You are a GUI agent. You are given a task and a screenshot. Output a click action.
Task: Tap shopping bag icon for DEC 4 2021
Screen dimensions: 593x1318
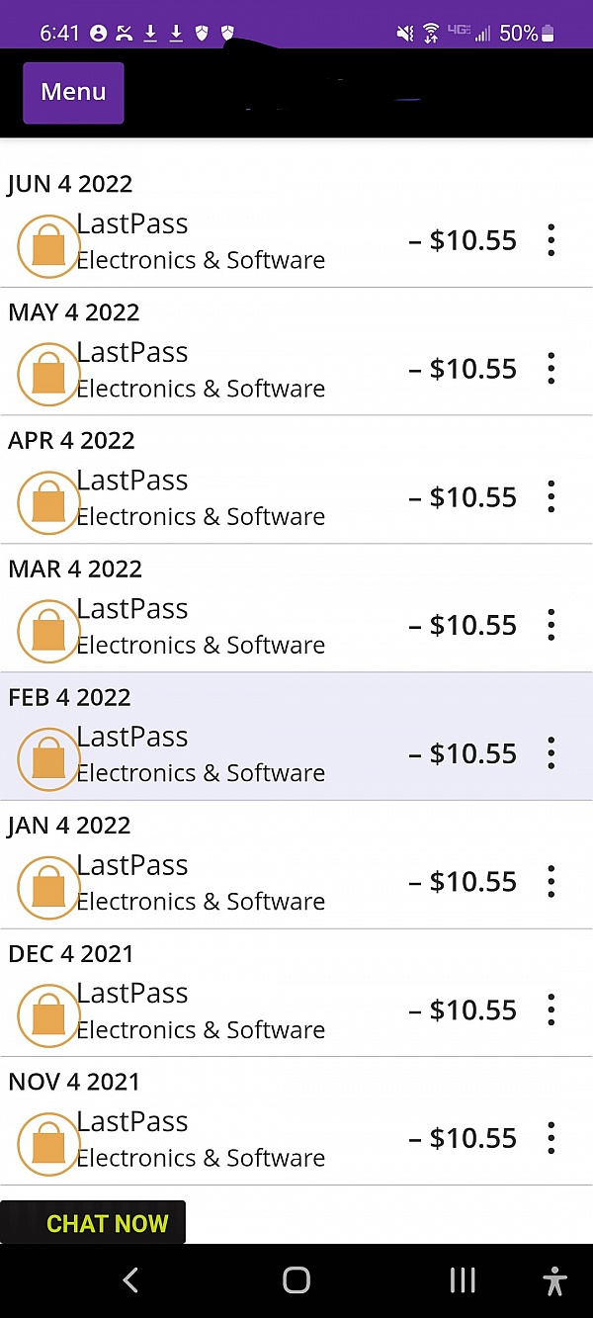(x=48, y=1014)
